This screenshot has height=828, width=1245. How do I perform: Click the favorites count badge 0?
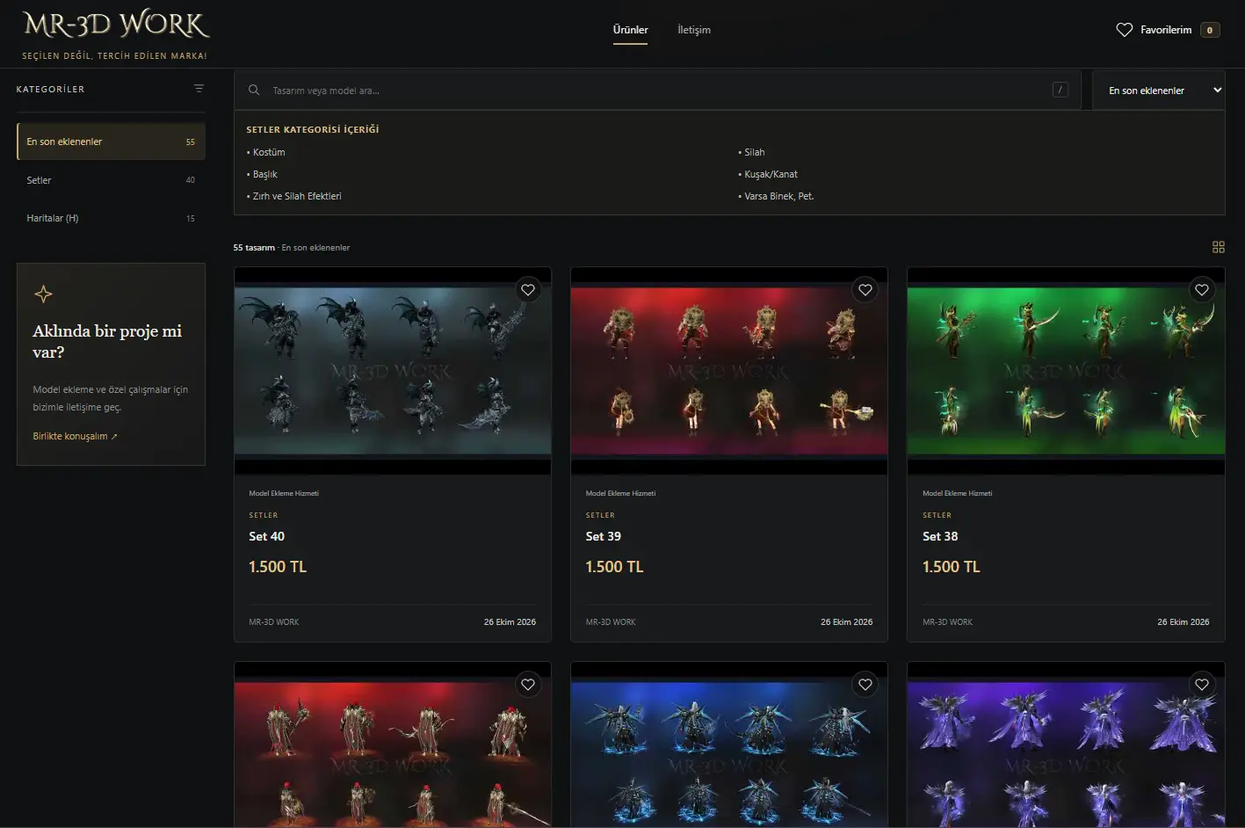click(x=1210, y=30)
